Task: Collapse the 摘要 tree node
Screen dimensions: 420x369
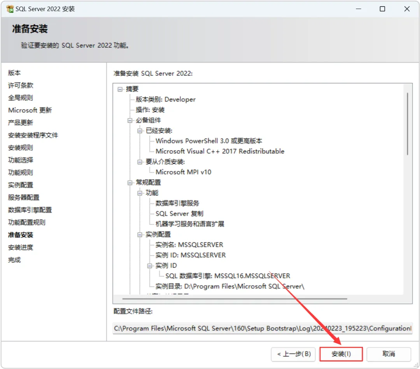Action: pos(120,89)
